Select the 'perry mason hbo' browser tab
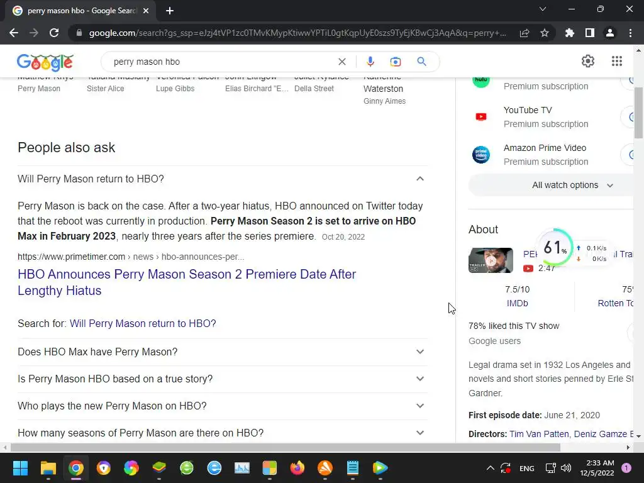The height and width of the screenshot is (483, 644). click(x=80, y=11)
